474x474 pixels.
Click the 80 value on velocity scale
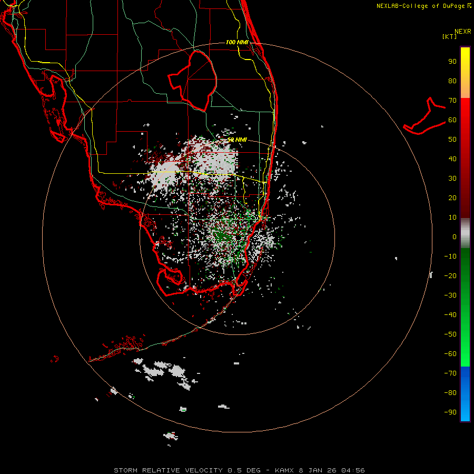(x=452, y=81)
